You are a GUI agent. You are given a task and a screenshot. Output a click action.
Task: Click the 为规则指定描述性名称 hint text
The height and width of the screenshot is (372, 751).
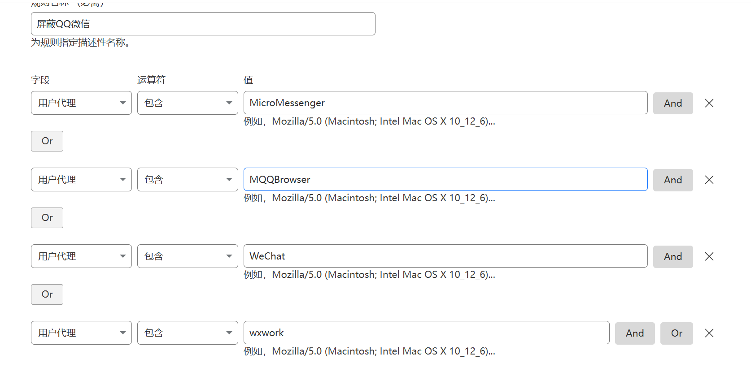81,43
